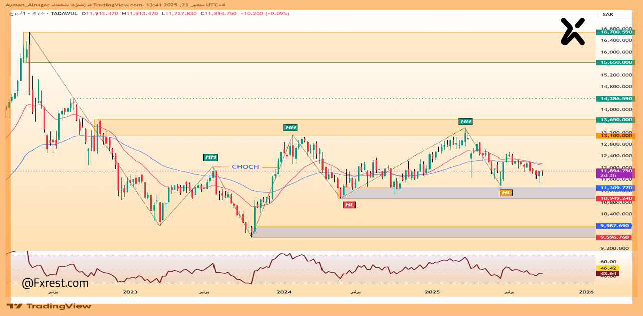Click the 2024 label on time axis
This screenshot has height=316, width=643.
coord(284,291)
